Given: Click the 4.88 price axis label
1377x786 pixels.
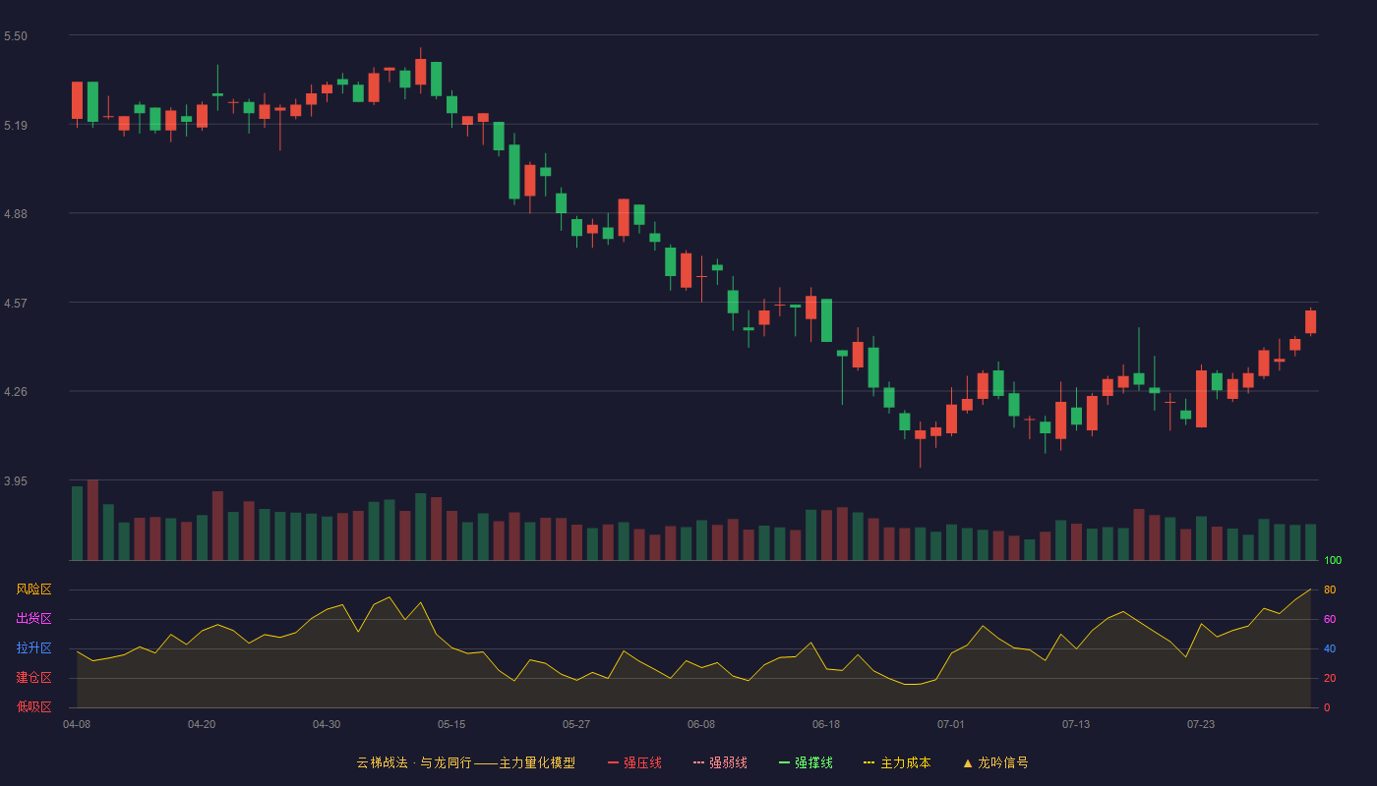Looking at the screenshot, I should (16, 214).
